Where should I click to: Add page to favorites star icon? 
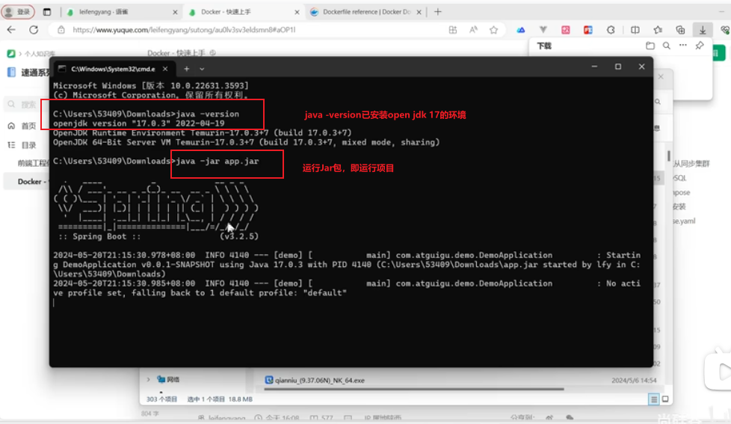(x=494, y=30)
